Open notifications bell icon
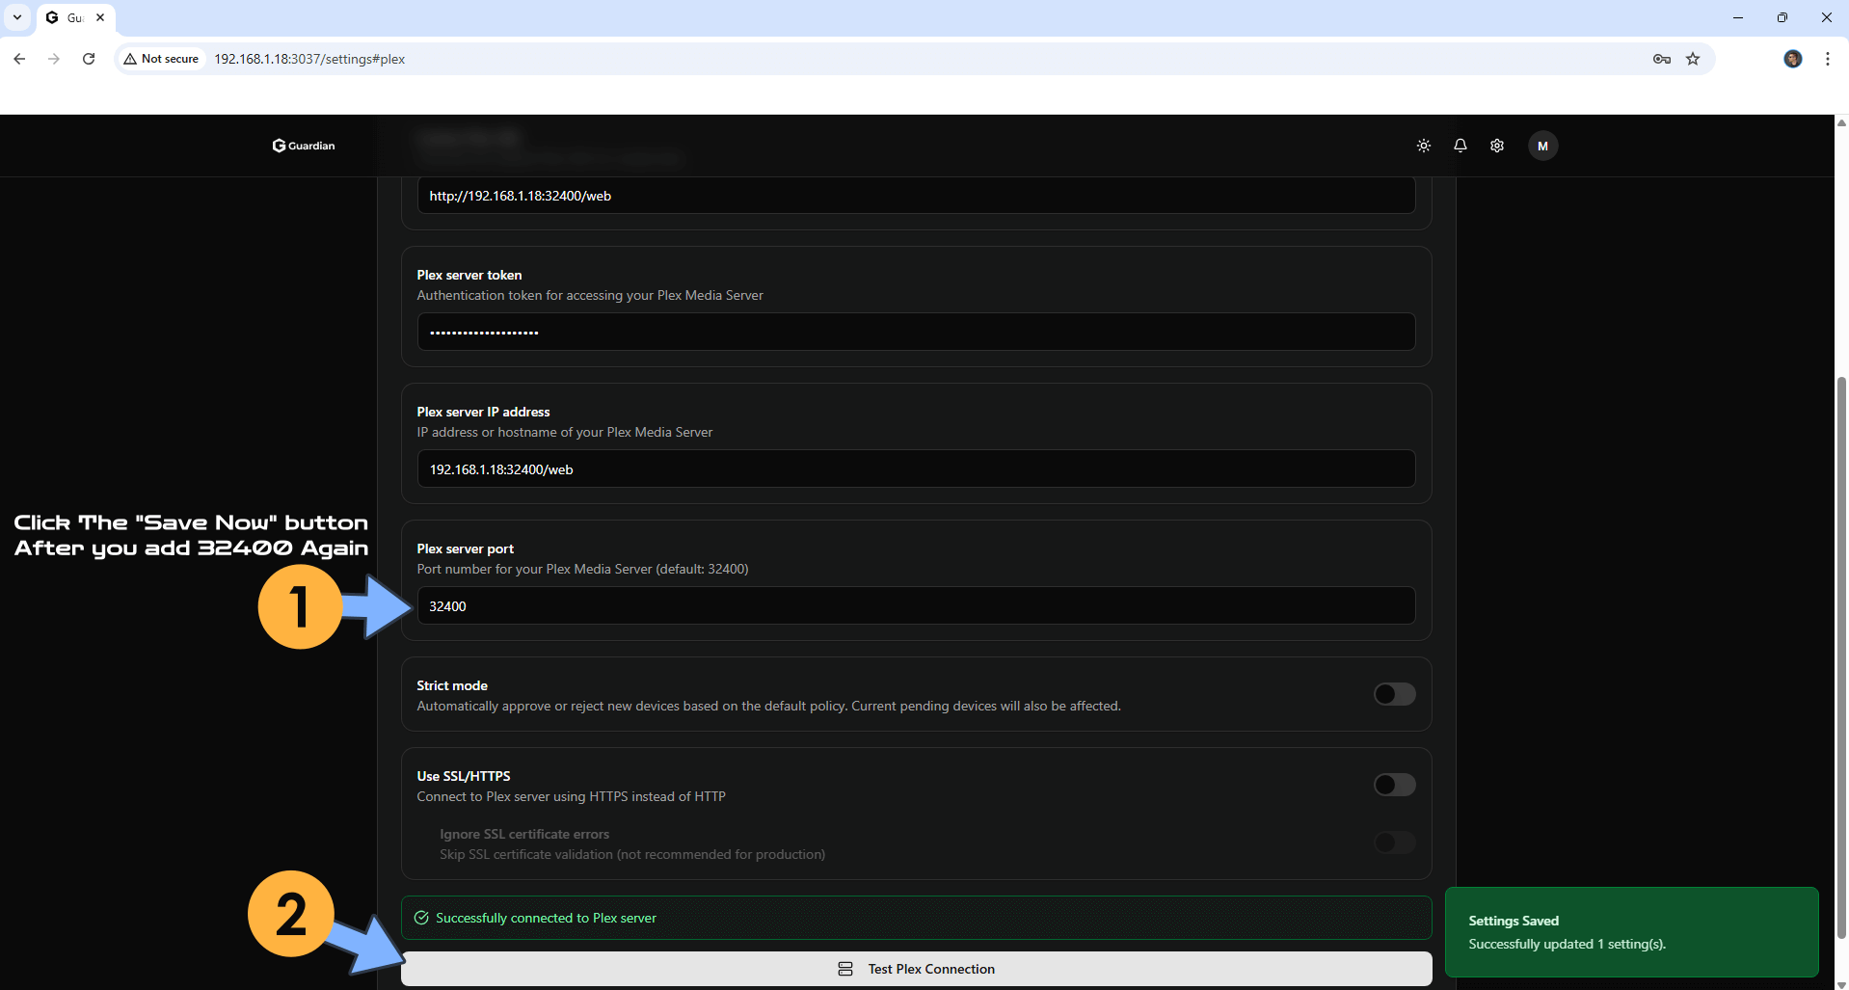The width and height of the screenshot is (1849, 990). [x=1460, y=146]
